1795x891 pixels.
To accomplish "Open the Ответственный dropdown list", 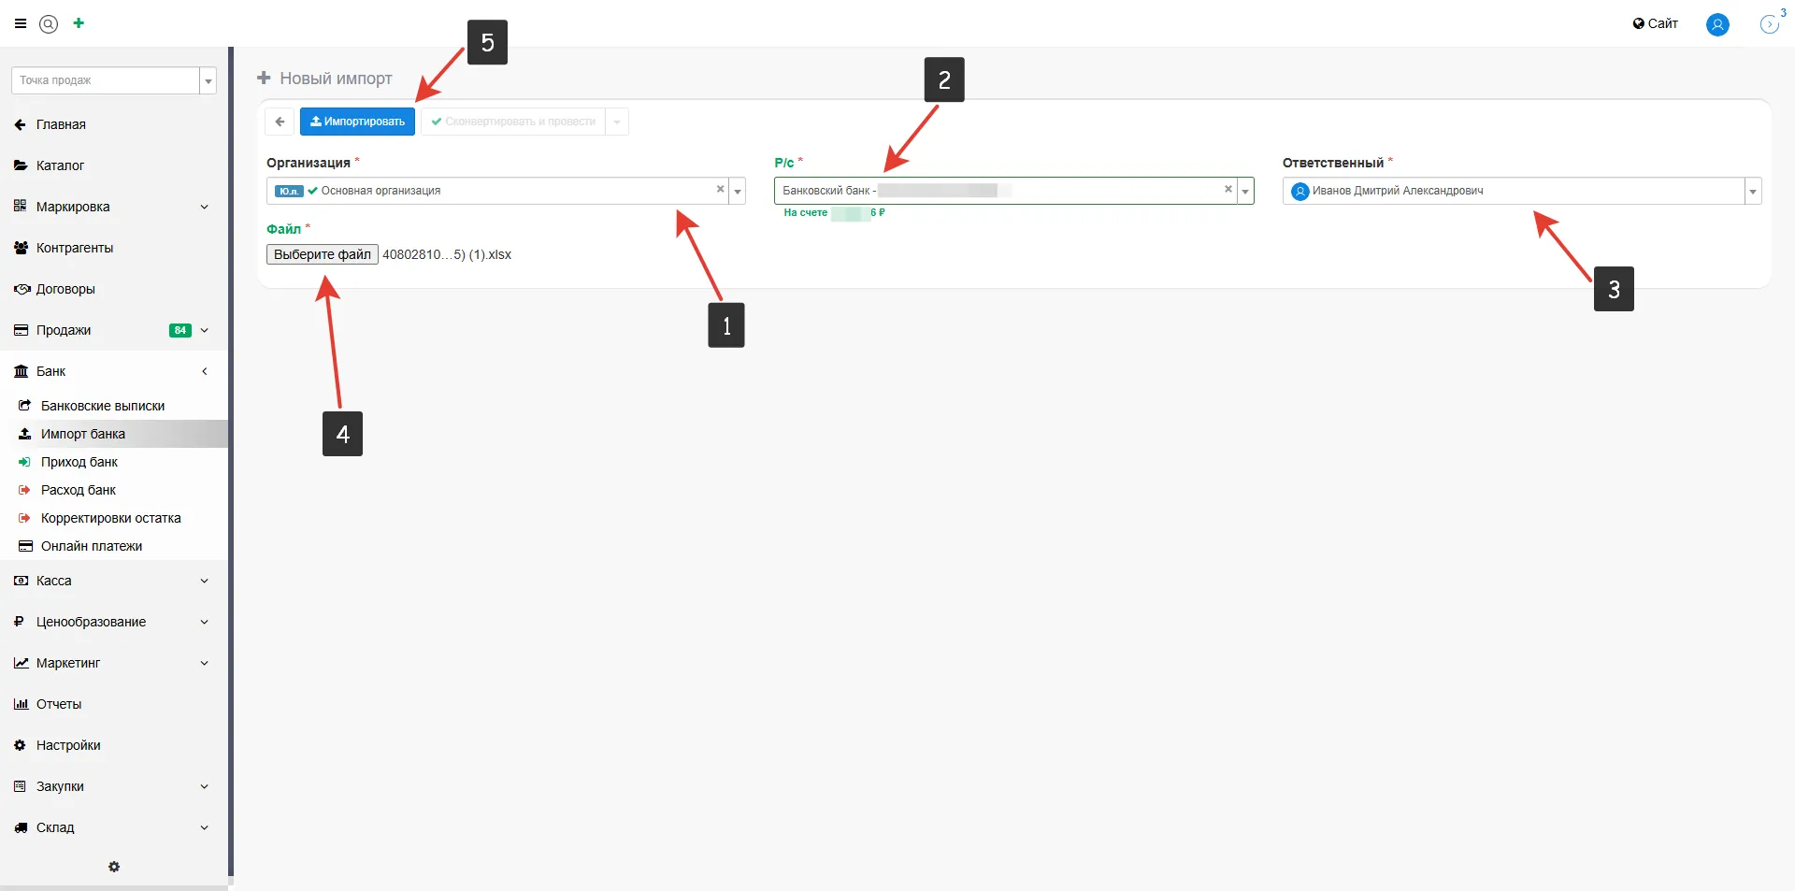I will click(1752, 192).
